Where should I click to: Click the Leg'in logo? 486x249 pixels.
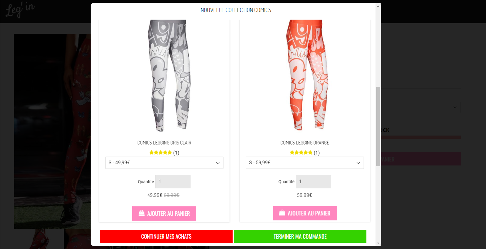[x=20, y=10]
